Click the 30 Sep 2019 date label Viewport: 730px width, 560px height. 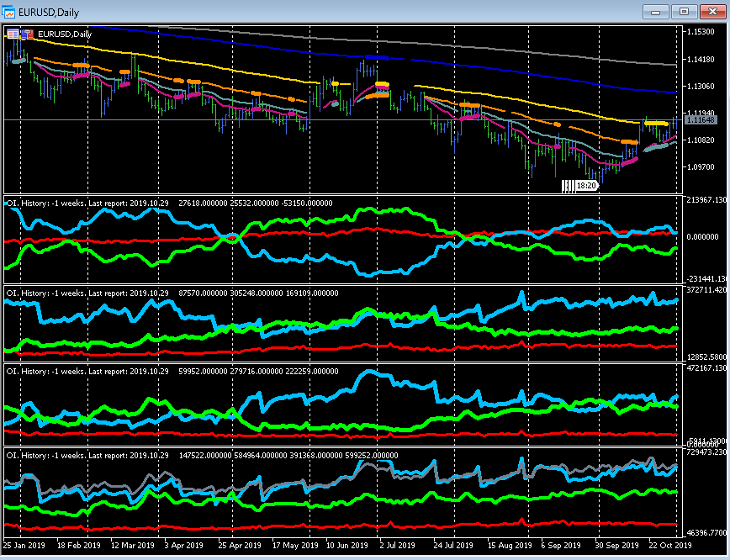616,545
